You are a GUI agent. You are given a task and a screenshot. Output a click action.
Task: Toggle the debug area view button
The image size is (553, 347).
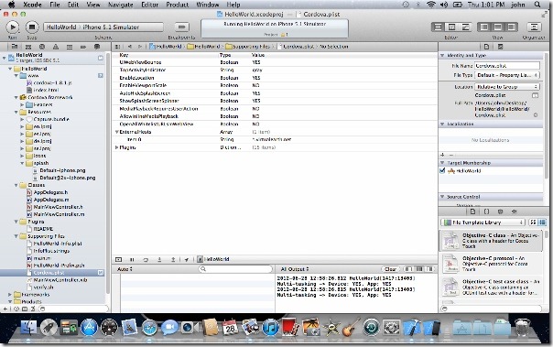pos(498,27)
